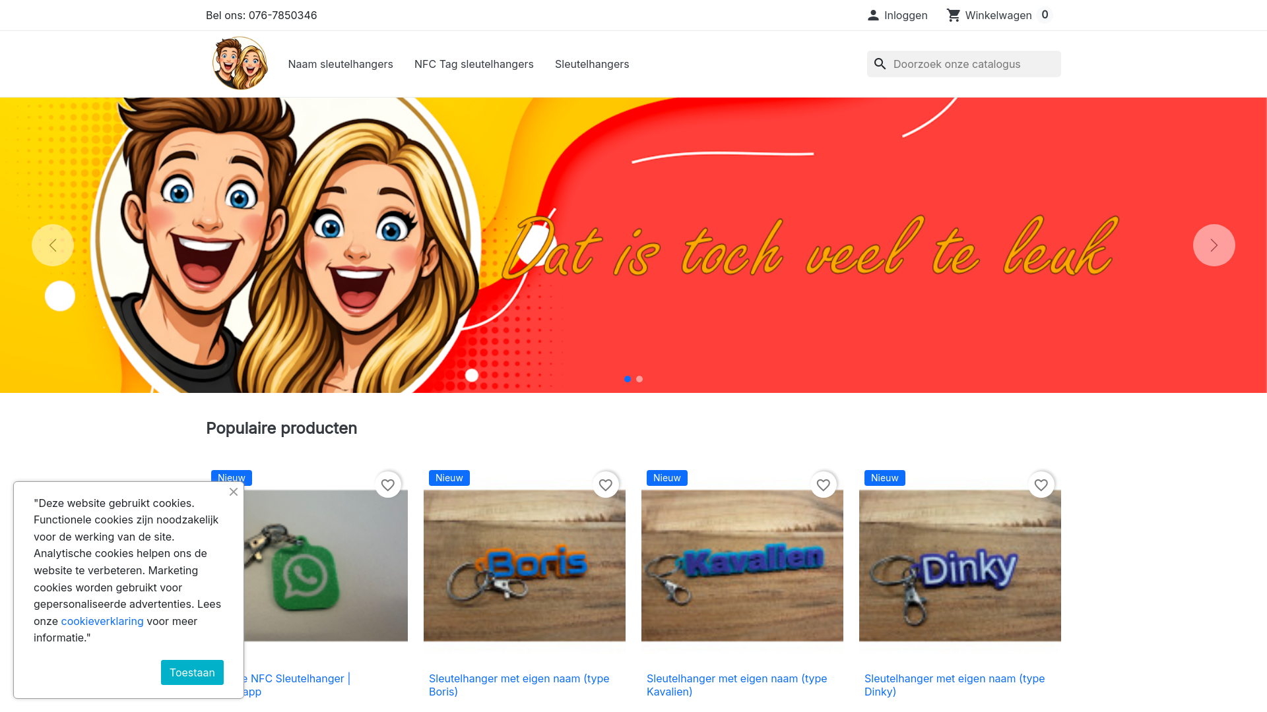Click the Nieuw badge on Dinky product
1267x712 pixels.
tap(885, 478)
